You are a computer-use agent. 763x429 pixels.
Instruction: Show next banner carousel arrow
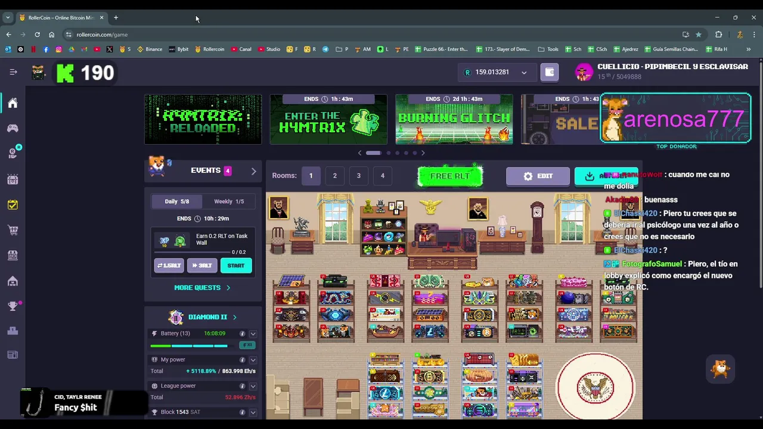click(x=423, y=153)
